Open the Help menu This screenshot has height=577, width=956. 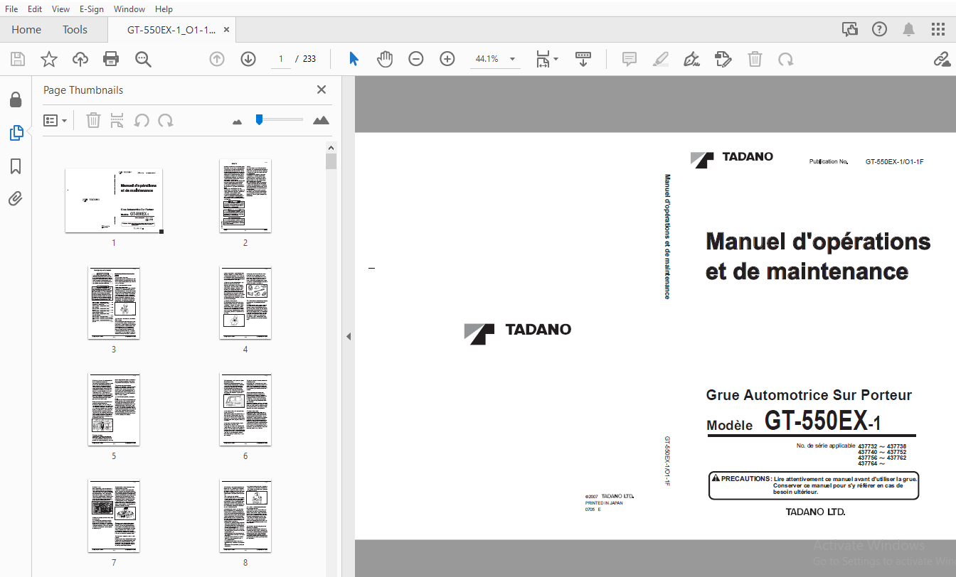pos(164,9)
